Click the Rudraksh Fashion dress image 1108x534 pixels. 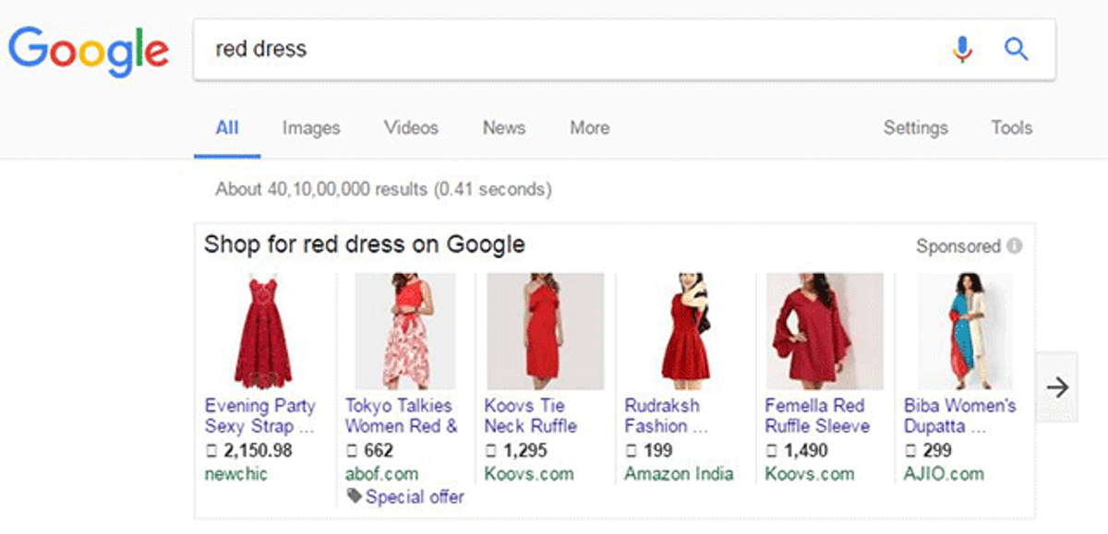pos(685,331)
